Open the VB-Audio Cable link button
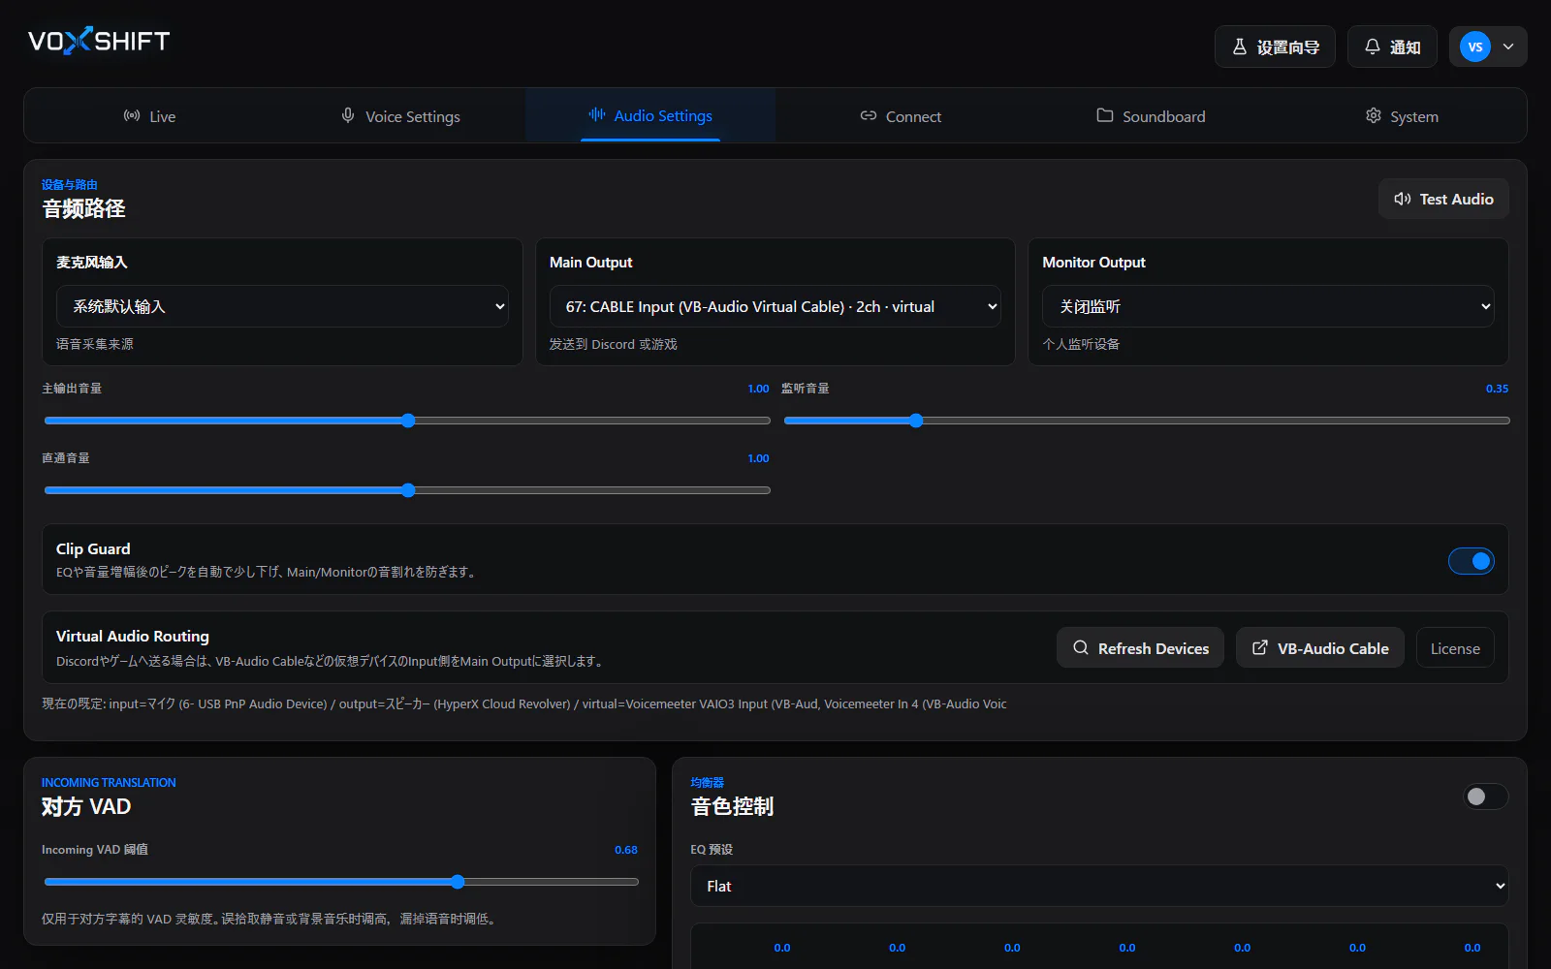The height and width of the screenshot is (969, 1551). [1319, 648]
